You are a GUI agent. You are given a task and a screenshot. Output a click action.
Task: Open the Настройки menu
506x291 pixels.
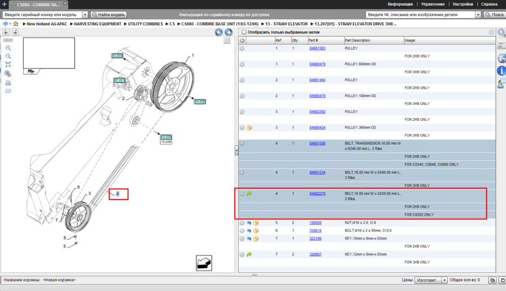click(x=463, y=4)
